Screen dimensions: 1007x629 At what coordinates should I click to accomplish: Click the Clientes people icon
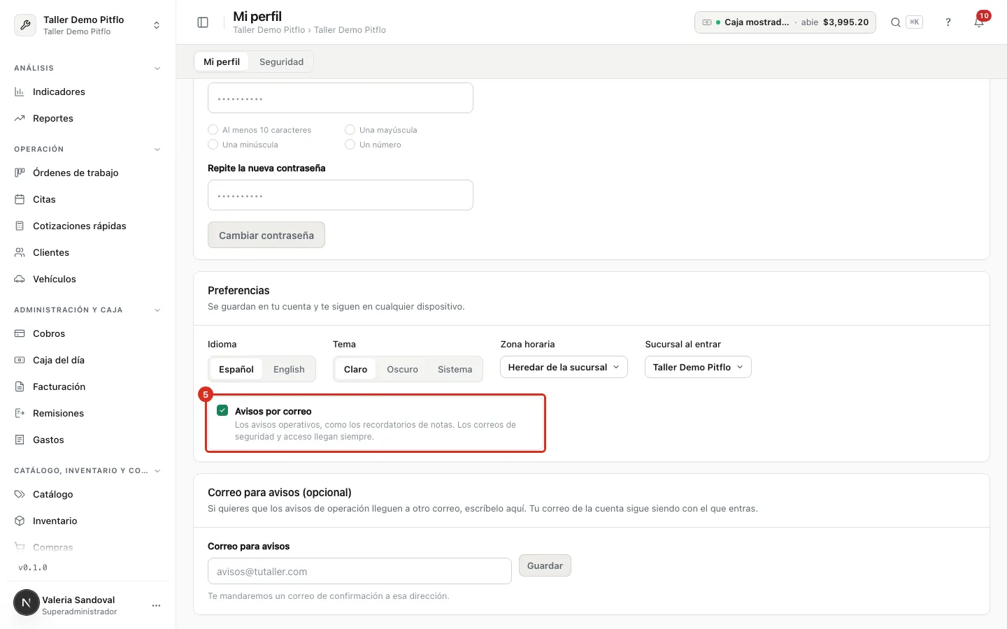[20, 252]
